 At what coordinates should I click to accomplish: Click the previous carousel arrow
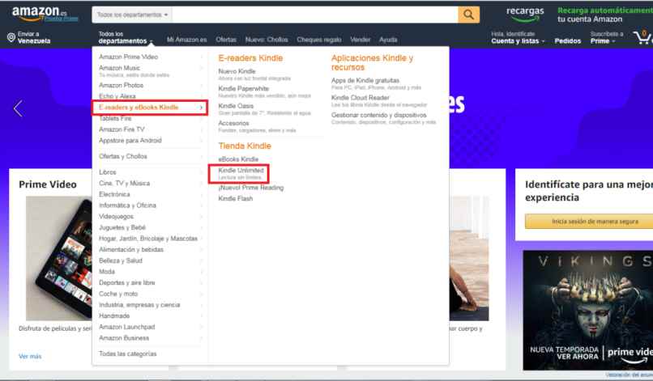[18, 108]
